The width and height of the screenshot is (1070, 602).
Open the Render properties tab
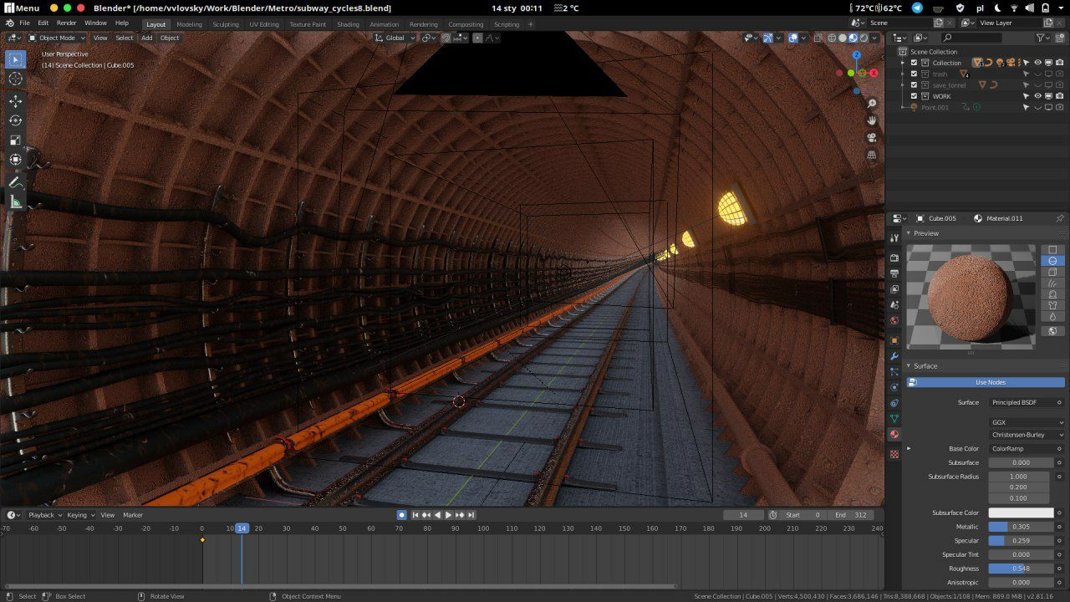[x=894, y=257]
